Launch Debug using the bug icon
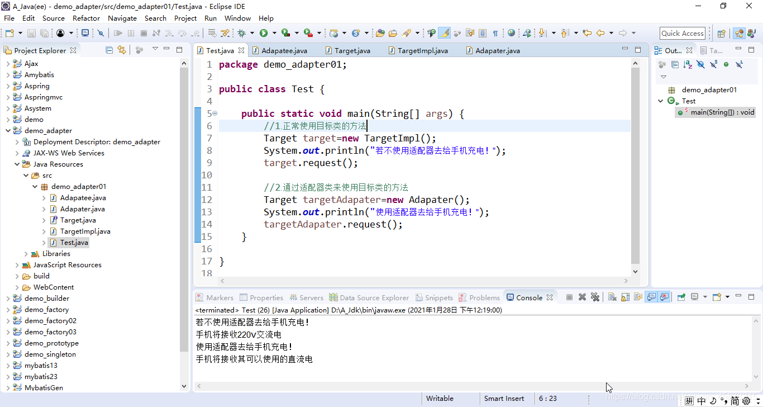763x407 pixels. [x=241, y=33]
